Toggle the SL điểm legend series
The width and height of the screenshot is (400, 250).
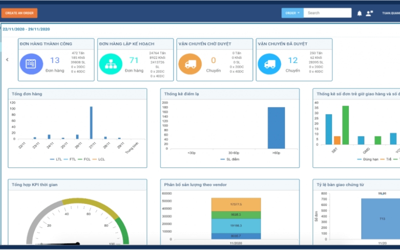(x=230, y=159)
